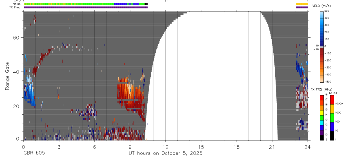The image size is (346, 159).
Task: Click the '1000' noise scale label
Action: [338, 112]
